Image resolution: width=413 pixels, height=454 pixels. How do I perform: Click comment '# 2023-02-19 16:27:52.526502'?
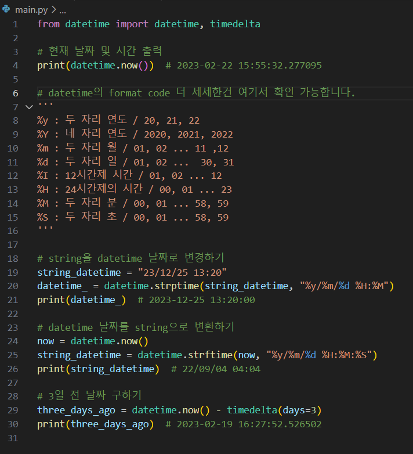(x=244, y=424)
